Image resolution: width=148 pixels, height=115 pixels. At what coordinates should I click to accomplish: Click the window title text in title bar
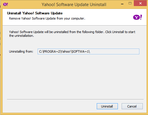[74, 5]
